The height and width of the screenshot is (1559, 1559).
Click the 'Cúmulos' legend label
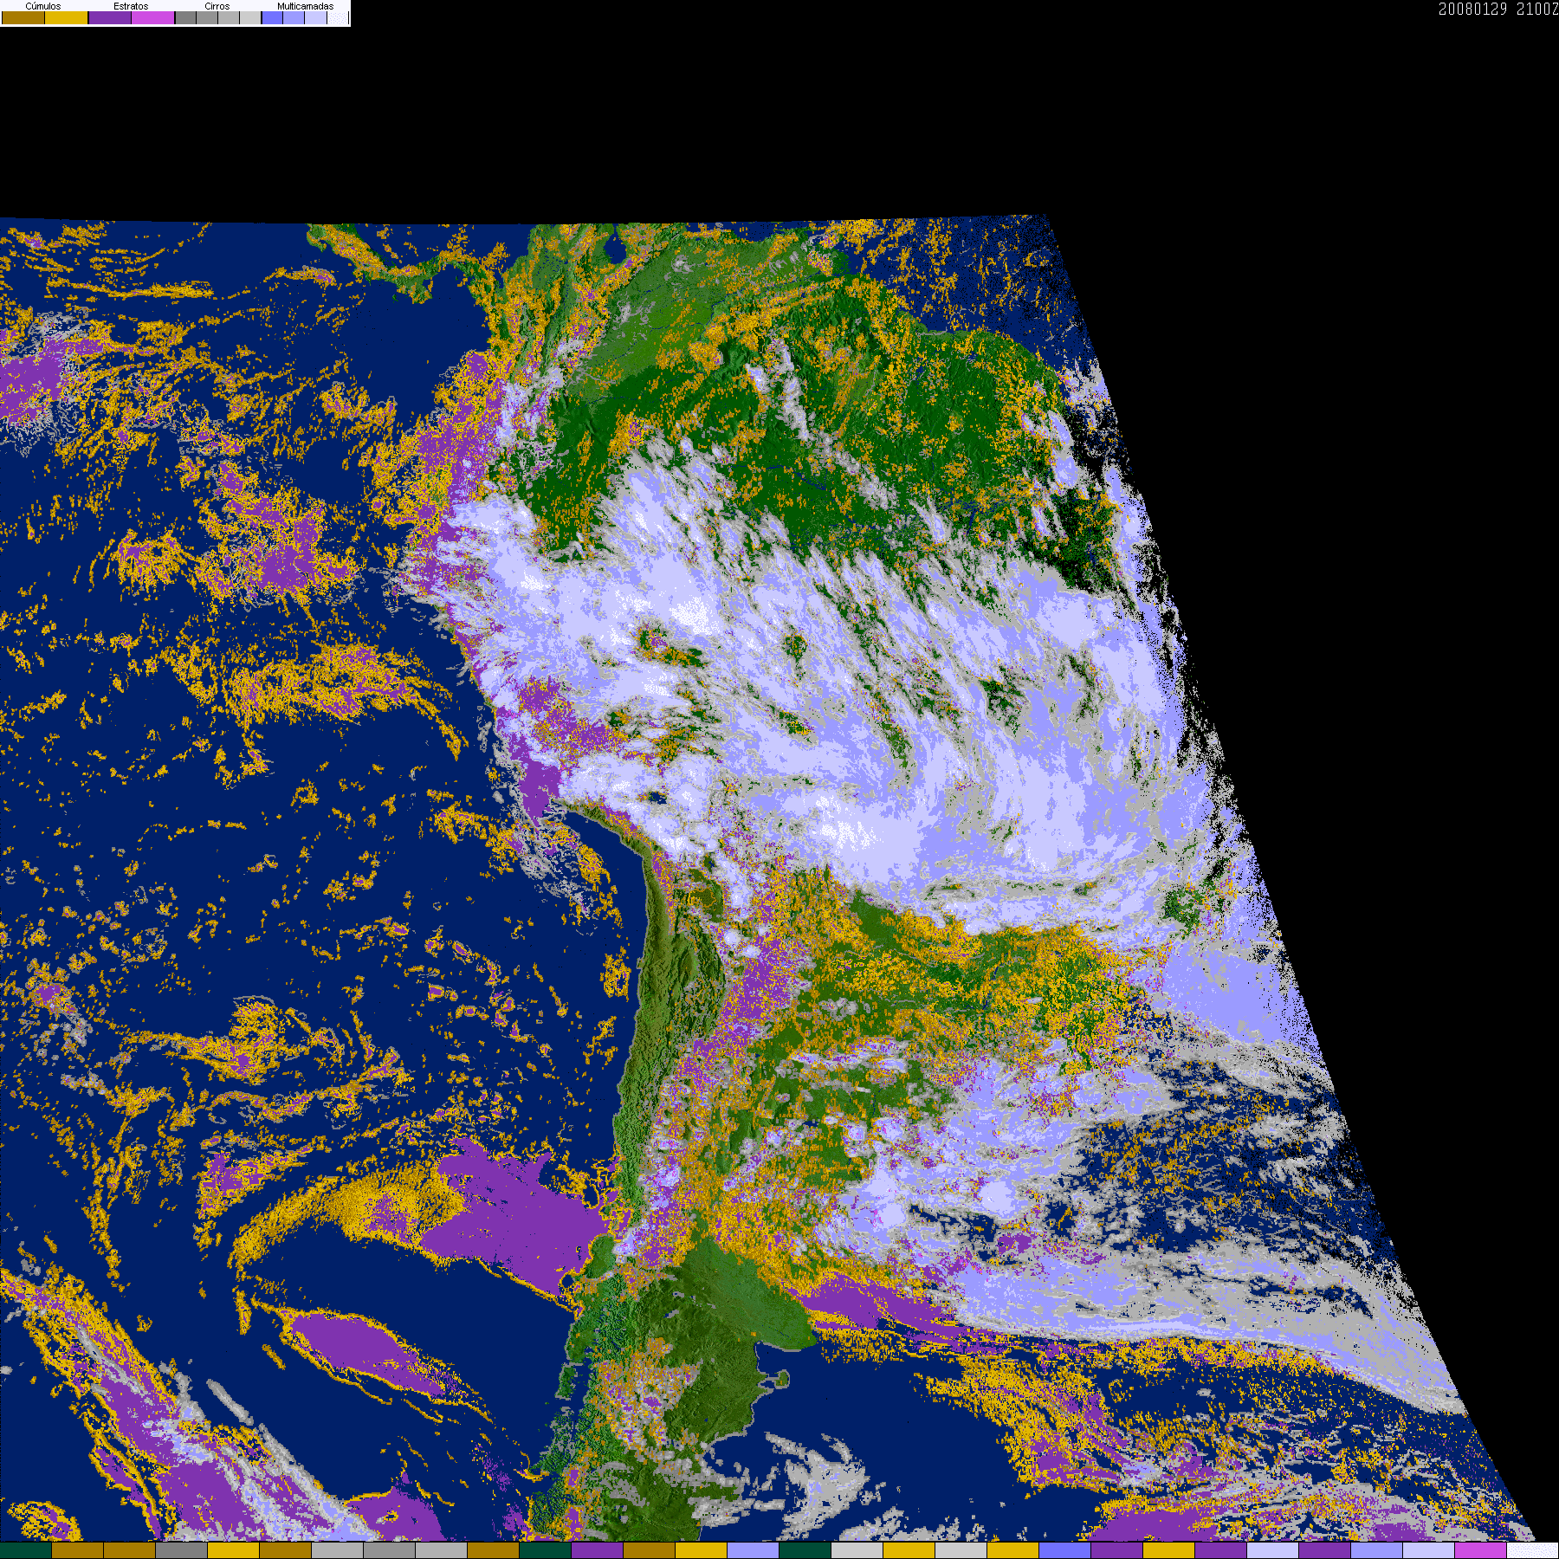[x=43, y=6]
